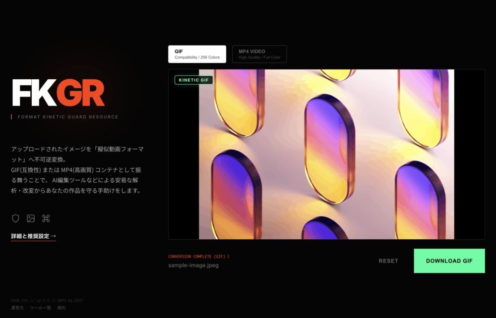Click the sample-image.jpeg file name
The width and height of the screenshot is (496, 318).
coord(193,265)
